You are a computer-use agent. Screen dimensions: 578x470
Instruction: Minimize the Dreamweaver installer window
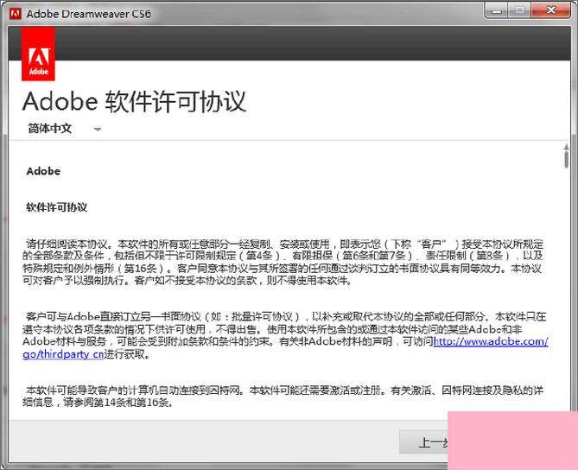tap(497, 11)
